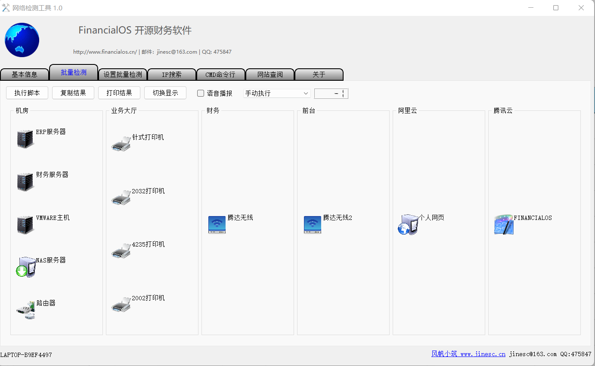
Task: Click the 路由器 router icon
Action: 25,310
